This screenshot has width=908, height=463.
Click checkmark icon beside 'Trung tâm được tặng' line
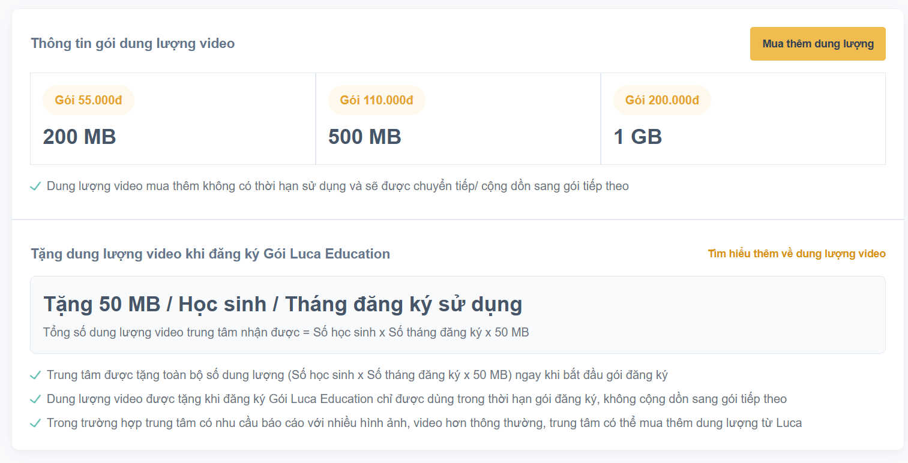coord(35,375)
